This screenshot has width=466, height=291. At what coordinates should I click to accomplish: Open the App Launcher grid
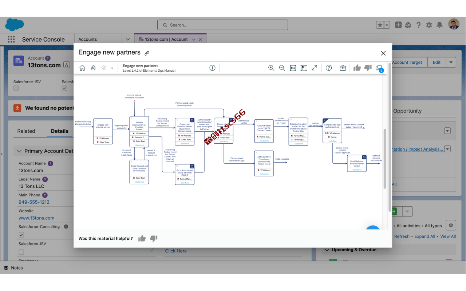(x=11, y=39)
